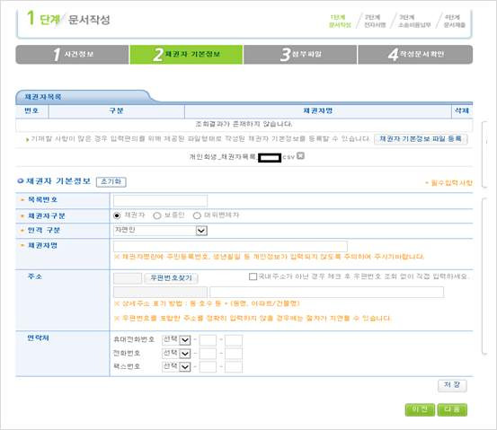This screenshot has width=497, height=430.
Task: Click the 휴대전화번호 last digits field
Action: tap(234, 340)
